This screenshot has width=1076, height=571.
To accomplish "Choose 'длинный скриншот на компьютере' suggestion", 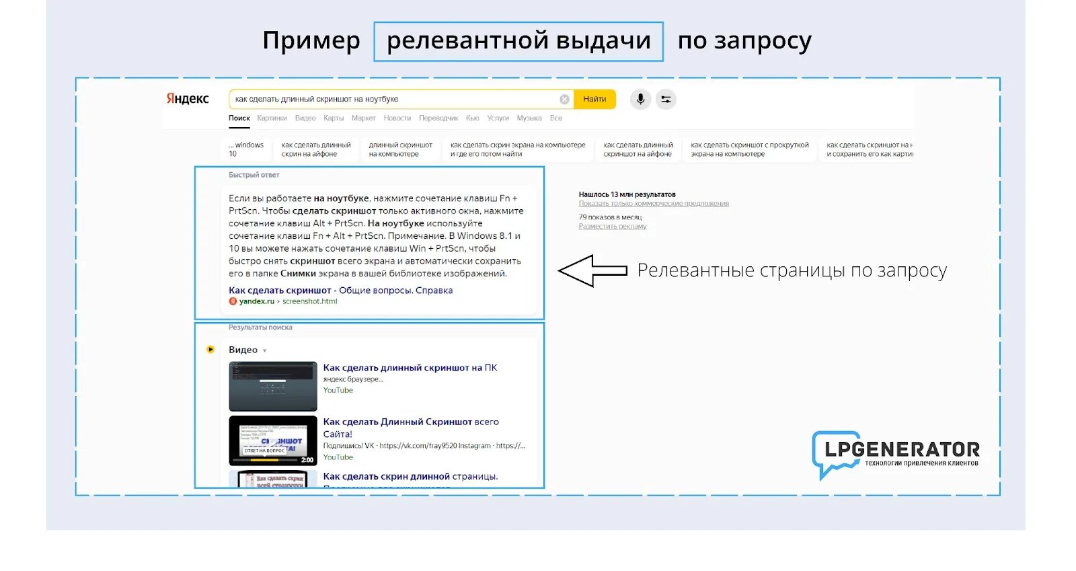I will click(x=401, y=149).
